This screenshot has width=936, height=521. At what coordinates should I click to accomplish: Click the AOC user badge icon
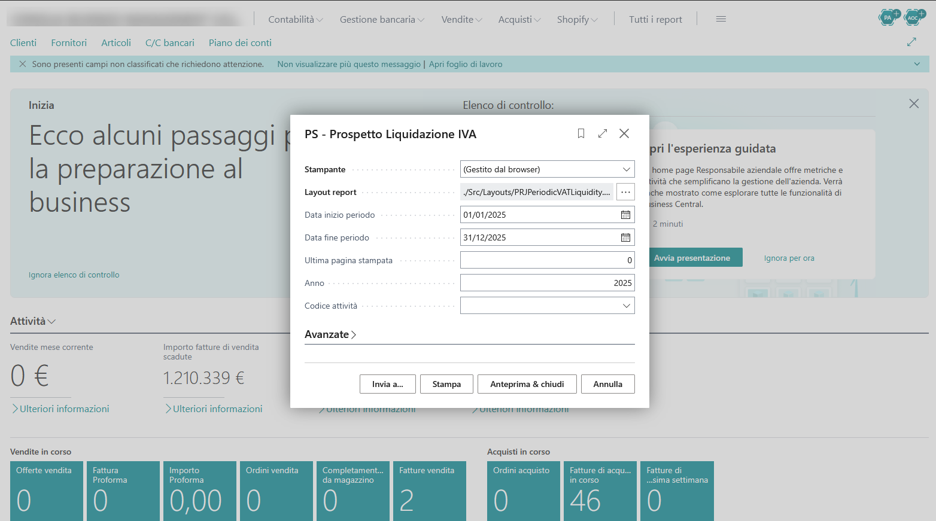[x=914, y=17]
